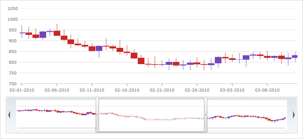Viewport: 303px width, 139px height.
Task: Click the 02-01-2010 axis label
Action: point(22,90)
